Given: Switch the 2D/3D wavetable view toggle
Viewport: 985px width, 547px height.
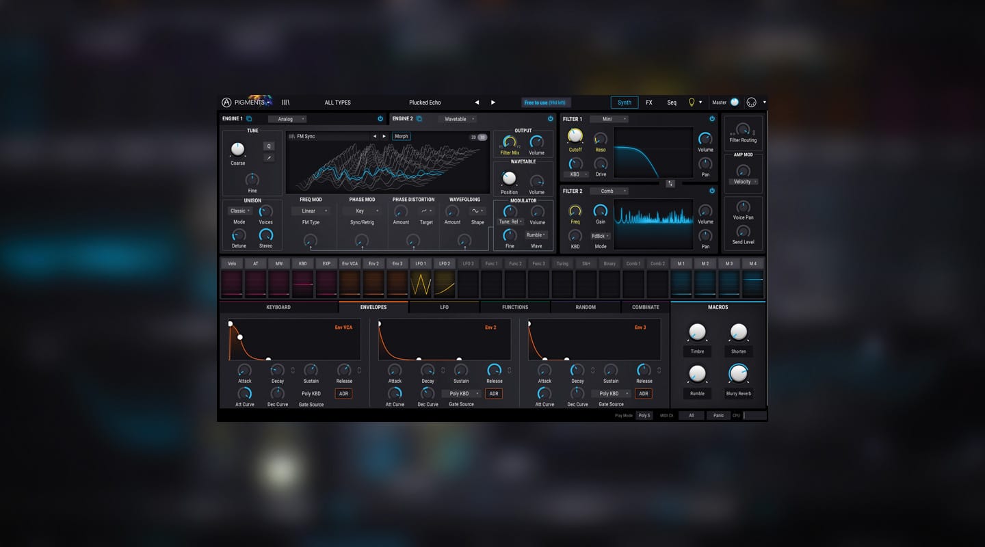Looking at the screenshot, I should [x=478, y=137].
